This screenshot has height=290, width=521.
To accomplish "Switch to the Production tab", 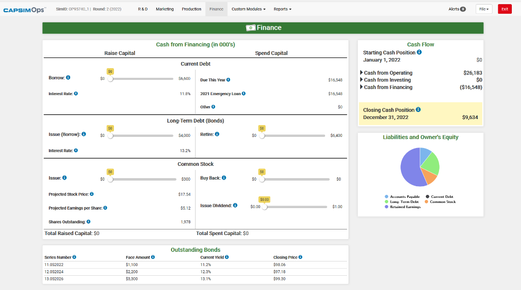I will pyautogui.click(x=191, y=9).
